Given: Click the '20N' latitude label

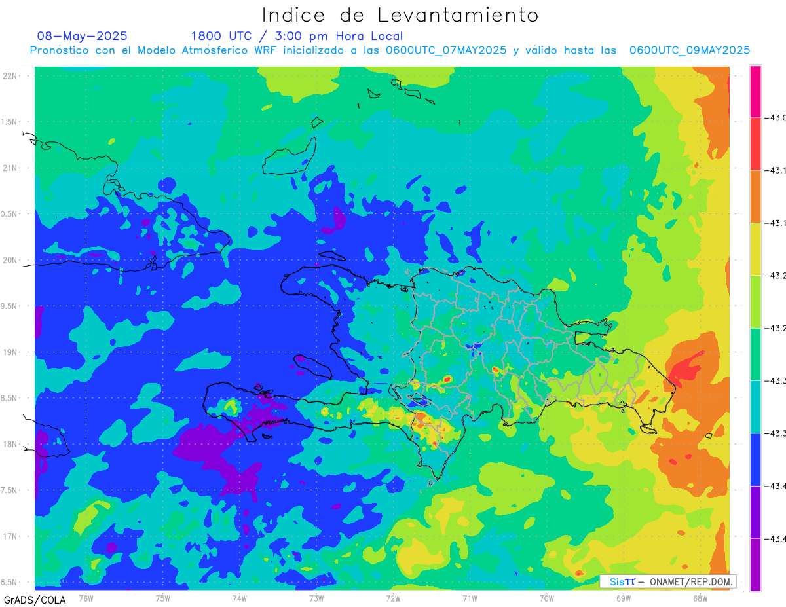Looking at the screenshot, I should click(11, 260).
